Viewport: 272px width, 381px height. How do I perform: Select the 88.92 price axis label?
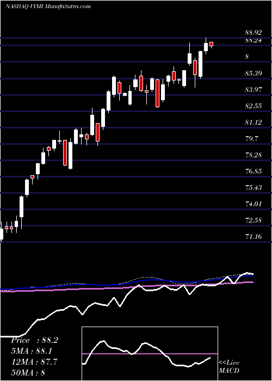pos(254,33)
